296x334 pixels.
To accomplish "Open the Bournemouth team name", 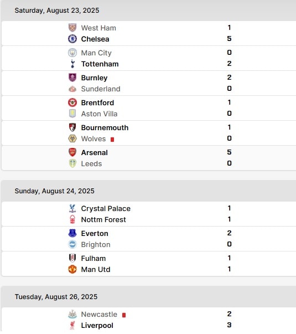I will [105, 127].
